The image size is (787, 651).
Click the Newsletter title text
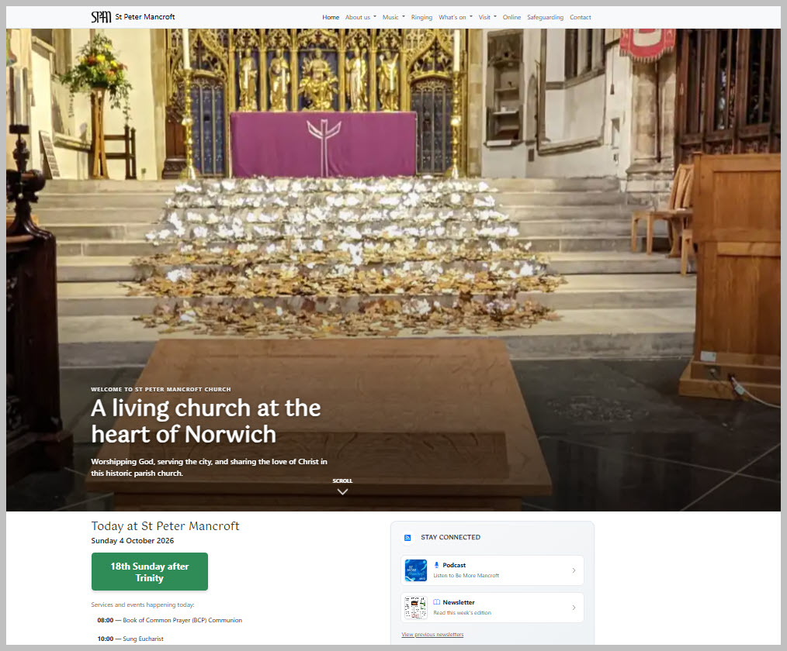click(459, 602)
